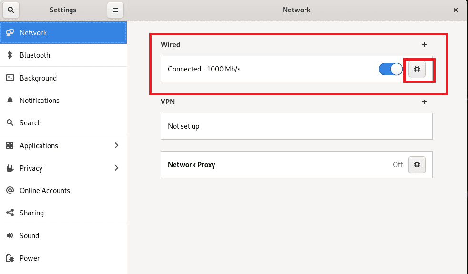Open the Background settings panel
This screenshot has height=274, width=468.
tap(38, 78)
